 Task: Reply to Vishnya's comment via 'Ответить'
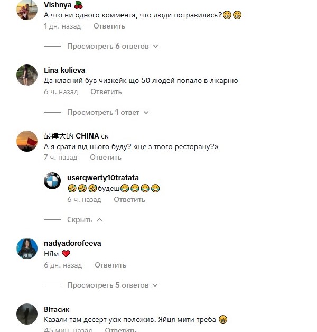pyautogui.click(x=109, y=26)
